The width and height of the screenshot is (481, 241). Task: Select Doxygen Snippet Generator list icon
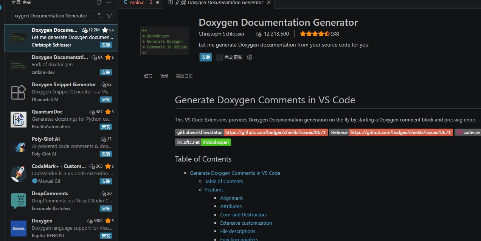coord(18,92)
